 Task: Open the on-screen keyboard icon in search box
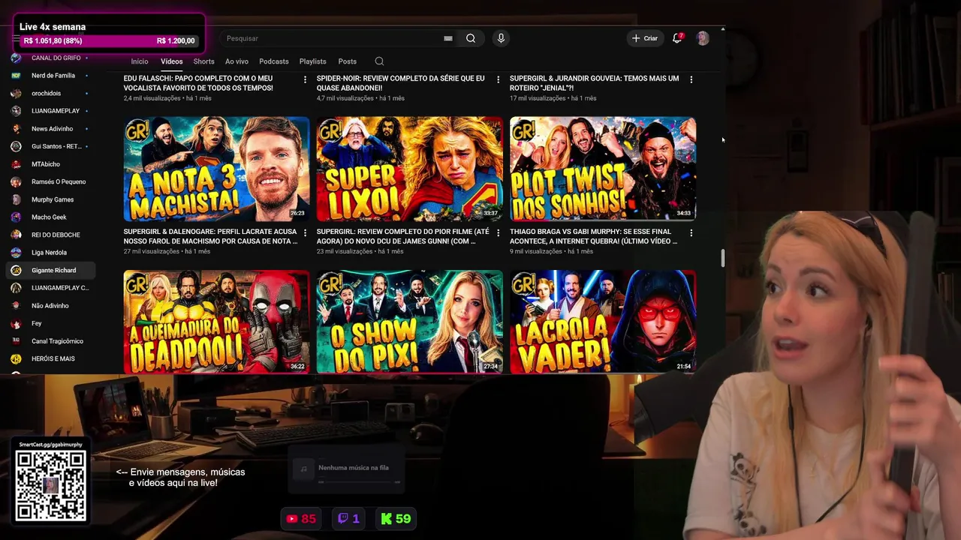click(448, 38)
